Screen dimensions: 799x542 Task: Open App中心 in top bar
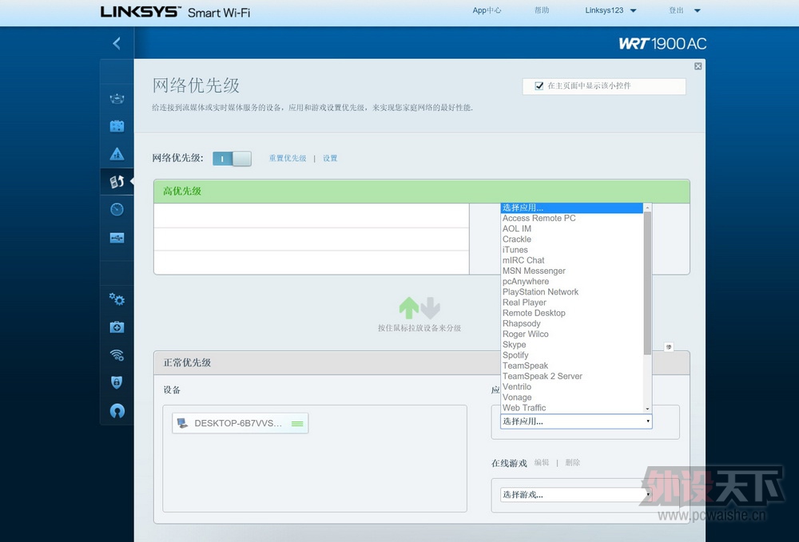[487, 10]
